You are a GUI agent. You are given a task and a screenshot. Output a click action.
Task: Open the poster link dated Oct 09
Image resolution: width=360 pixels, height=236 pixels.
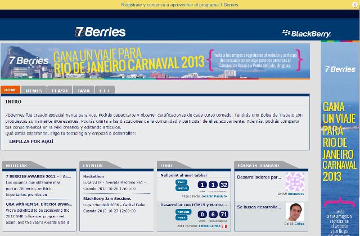pos(296,194)
